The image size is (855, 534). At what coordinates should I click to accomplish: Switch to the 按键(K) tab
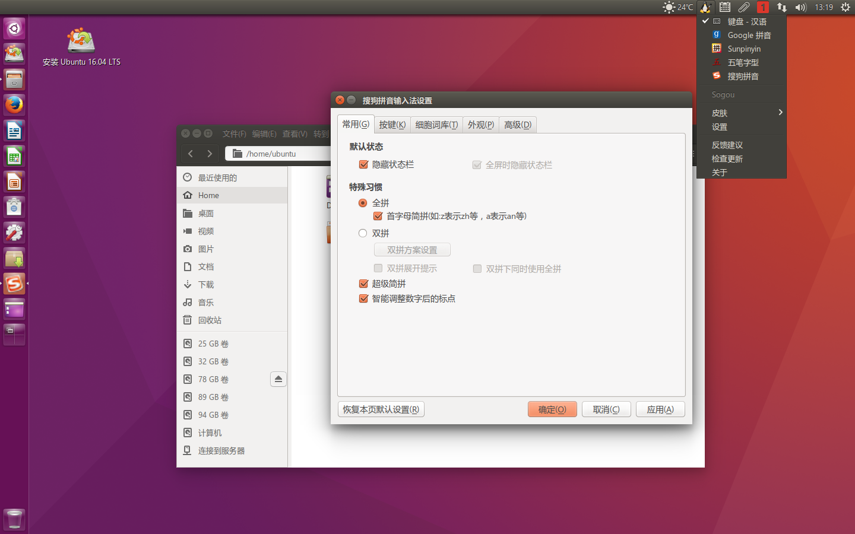pyautogui.click(x=392, y=125)
